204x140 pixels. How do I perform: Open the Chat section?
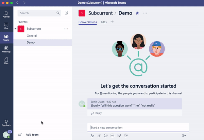(6, 26)
